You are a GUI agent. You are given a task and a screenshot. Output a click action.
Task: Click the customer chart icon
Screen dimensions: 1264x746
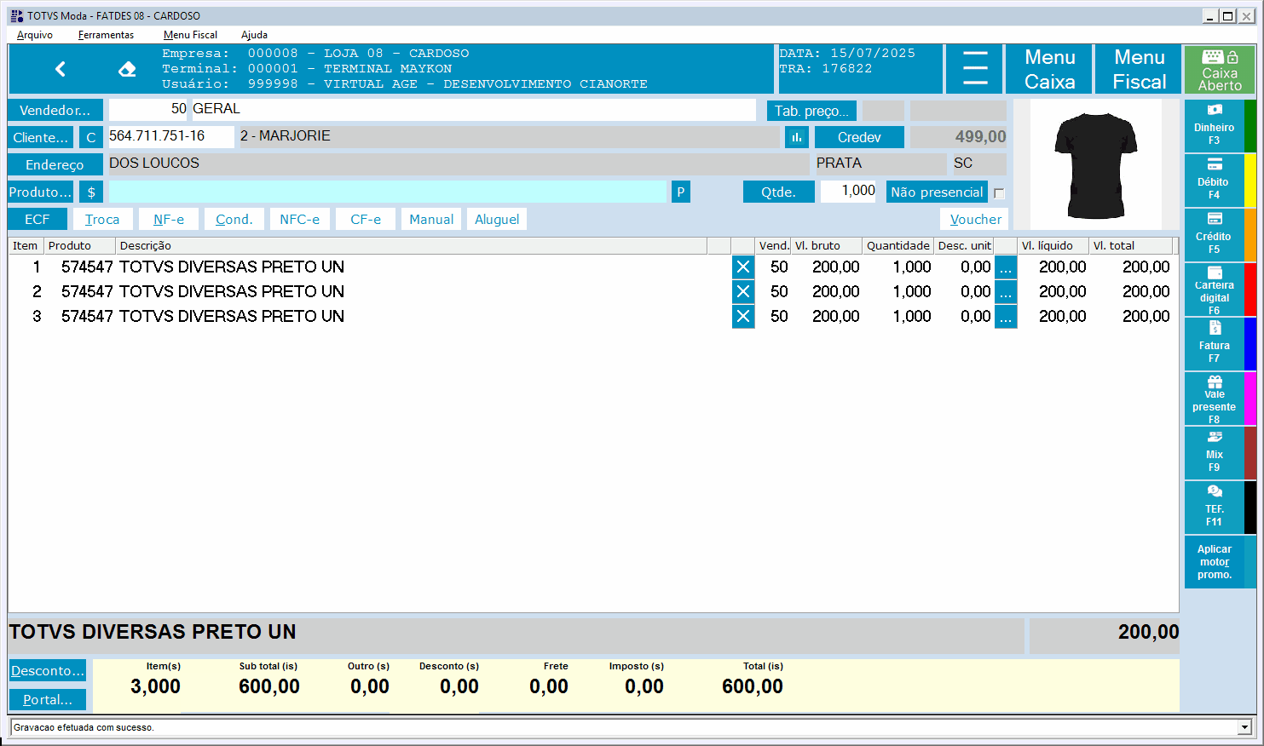click(797, 137)
